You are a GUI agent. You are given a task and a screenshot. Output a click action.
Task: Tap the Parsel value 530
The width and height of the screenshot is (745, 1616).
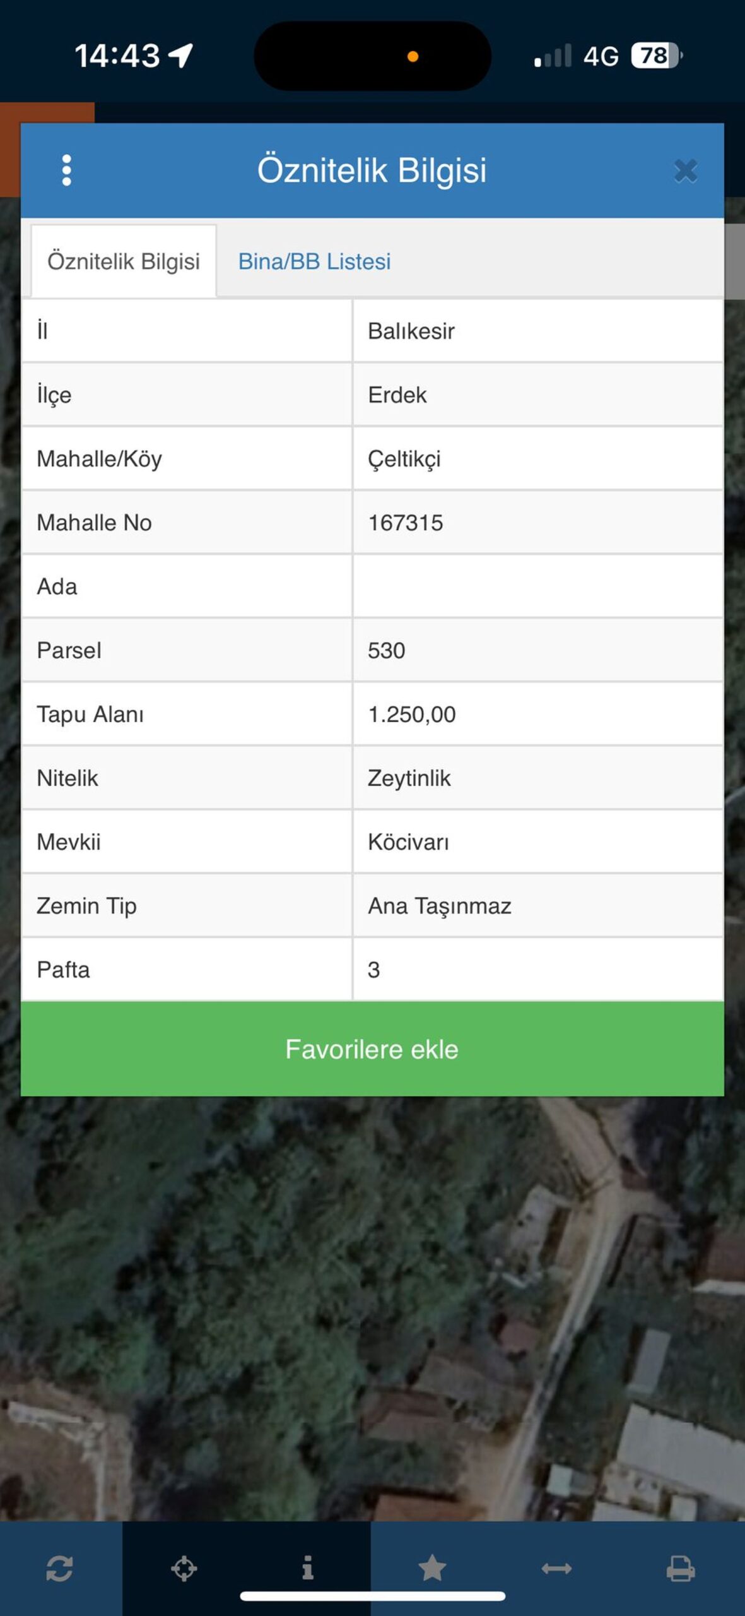click(386, 650)
